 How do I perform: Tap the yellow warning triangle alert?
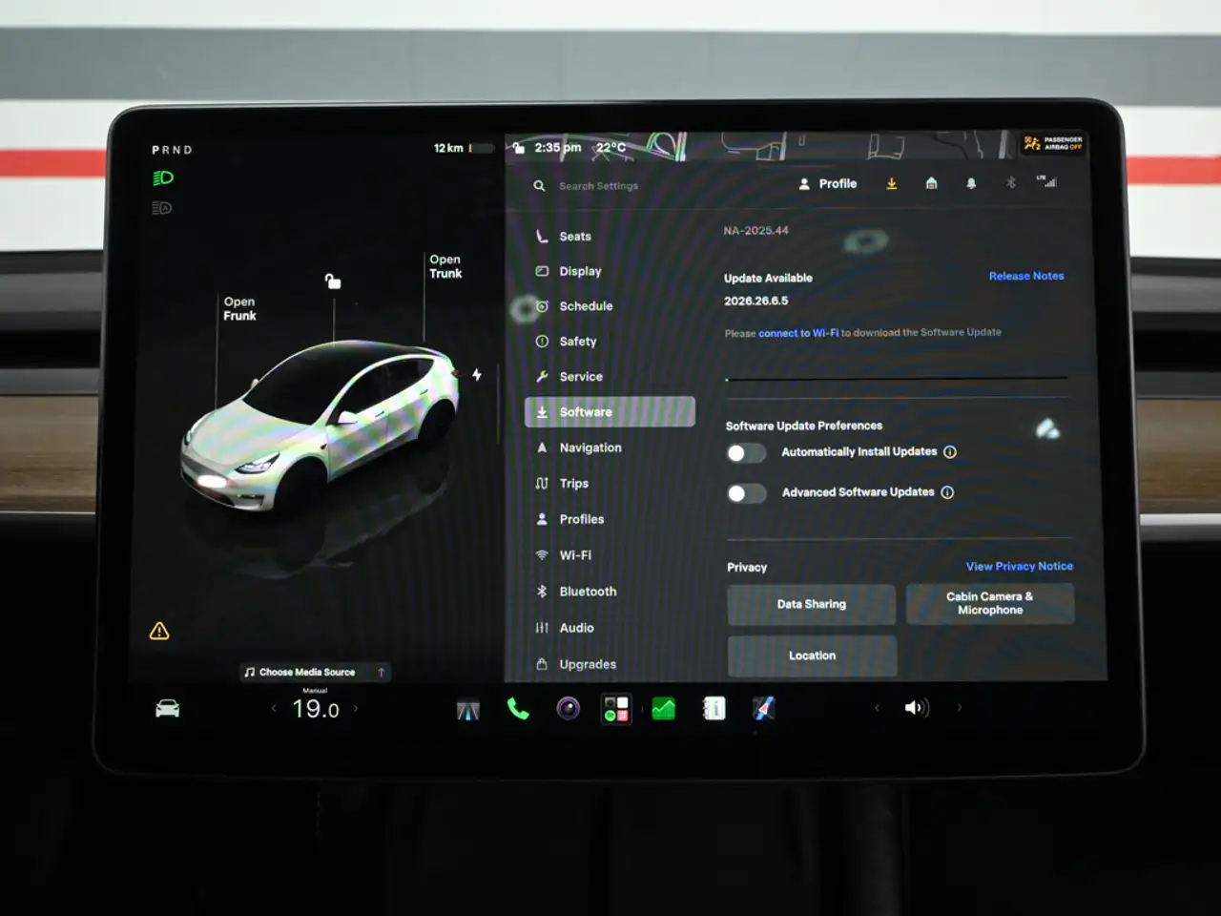159,631
